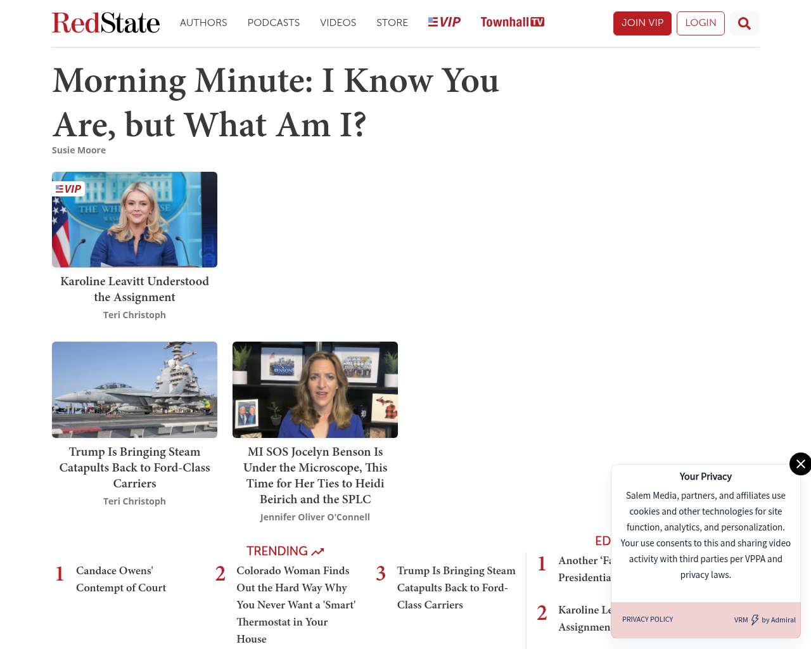
Task: Open trending story Candace Owens' Contempt of Court
Action: [121, 579]
